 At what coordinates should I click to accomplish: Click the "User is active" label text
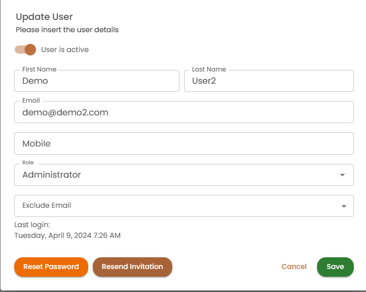65,50
